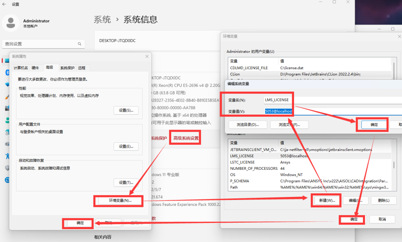Open performance 设置(S)... button

pos(126,110)
